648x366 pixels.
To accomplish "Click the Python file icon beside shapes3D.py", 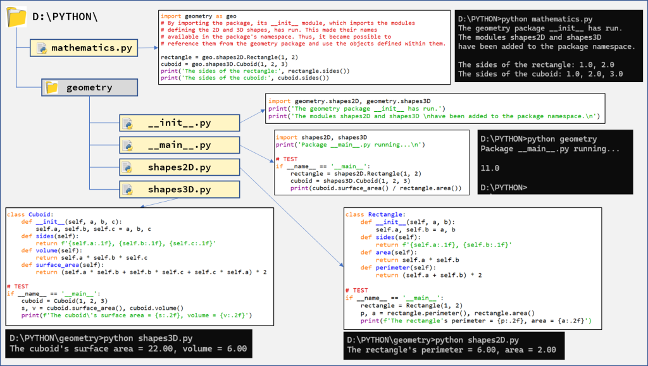I will tap(127, 190).
